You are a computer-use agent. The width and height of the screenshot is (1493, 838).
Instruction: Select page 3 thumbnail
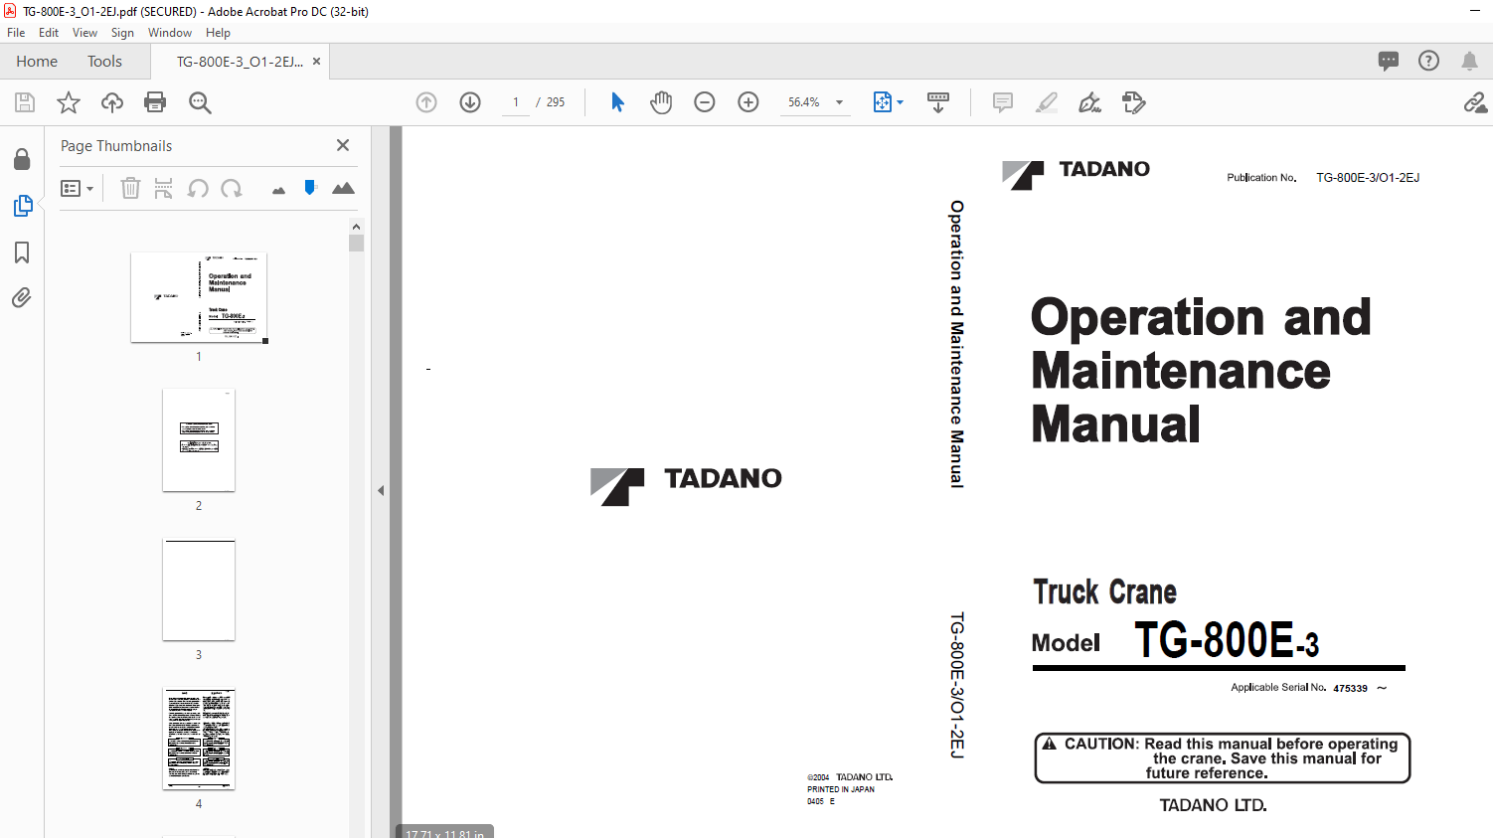coord(199,589)
